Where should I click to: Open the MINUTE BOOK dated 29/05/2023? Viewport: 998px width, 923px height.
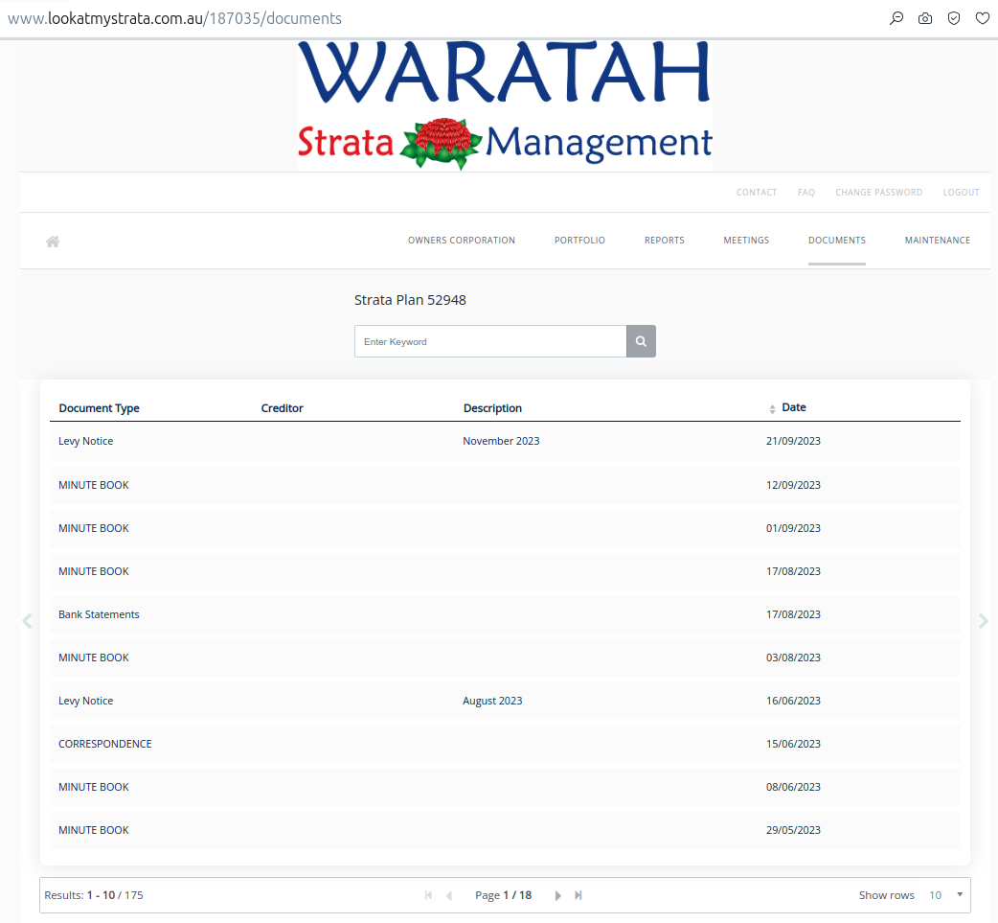tap(505, 830)
